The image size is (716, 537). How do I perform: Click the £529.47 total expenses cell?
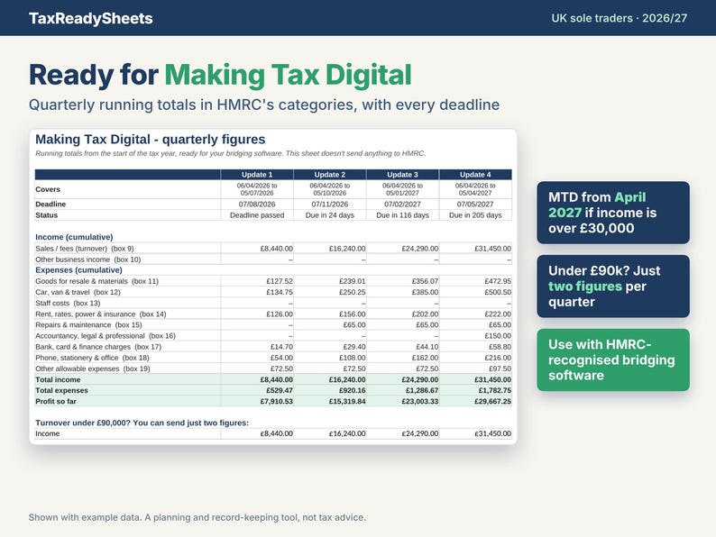pyautogui.click(x=257, y=390)
